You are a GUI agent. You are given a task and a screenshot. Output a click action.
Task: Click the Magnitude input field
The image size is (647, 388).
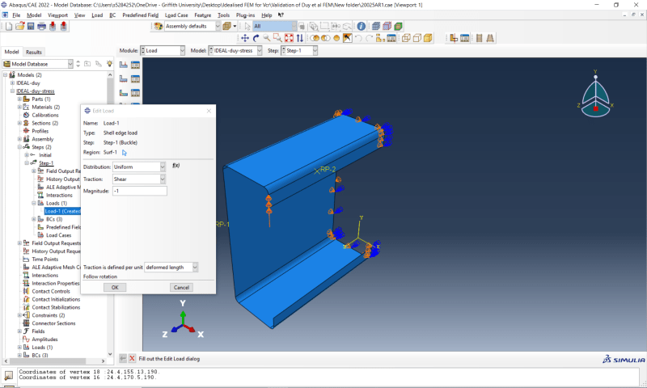pos(139,191)
